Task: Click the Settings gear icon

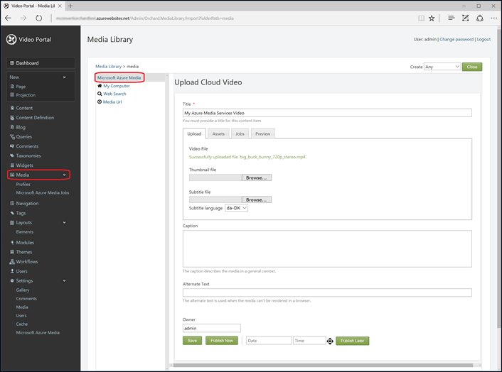Action: pos(12,280)
